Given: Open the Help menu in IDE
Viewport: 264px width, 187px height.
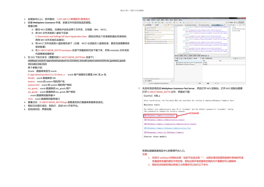Looking at the screenshot, I should 180,20.
